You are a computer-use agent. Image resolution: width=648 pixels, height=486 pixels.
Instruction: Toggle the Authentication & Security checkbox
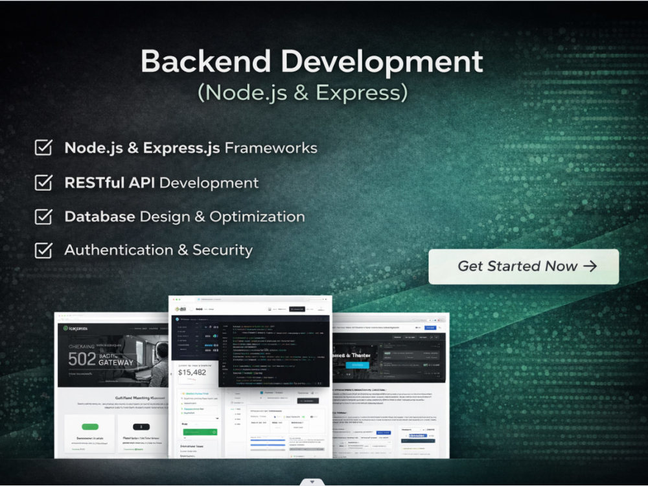pyautogui.click(x=43, y=250)
